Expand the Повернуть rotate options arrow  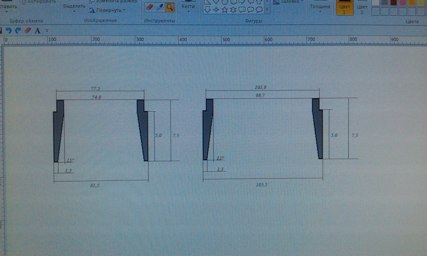[124, 10]
